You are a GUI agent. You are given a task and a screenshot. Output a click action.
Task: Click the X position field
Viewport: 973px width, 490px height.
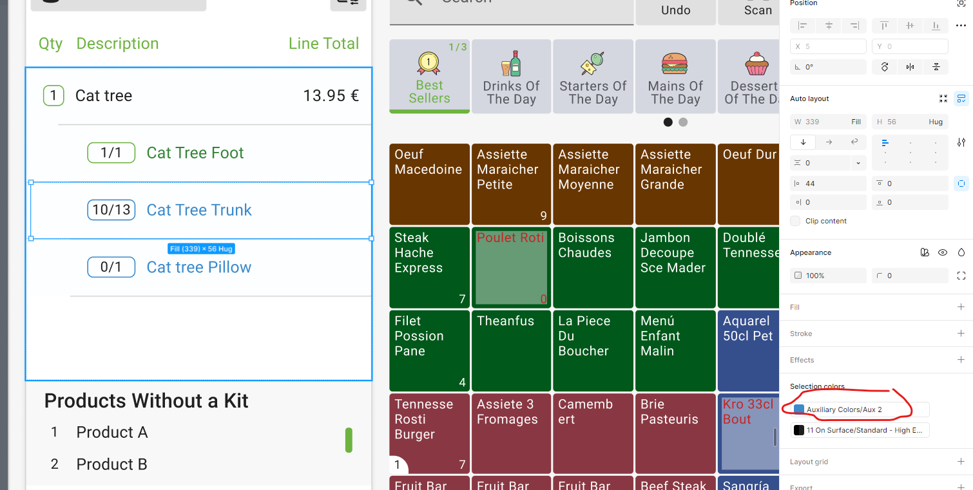pos(828,46)
